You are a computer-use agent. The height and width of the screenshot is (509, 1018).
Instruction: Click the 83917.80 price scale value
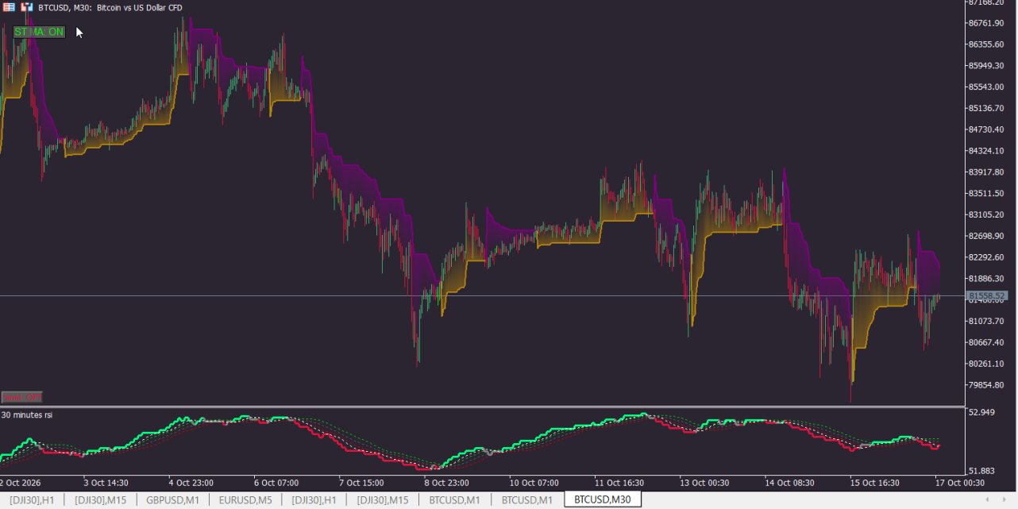tap(987, 172)
